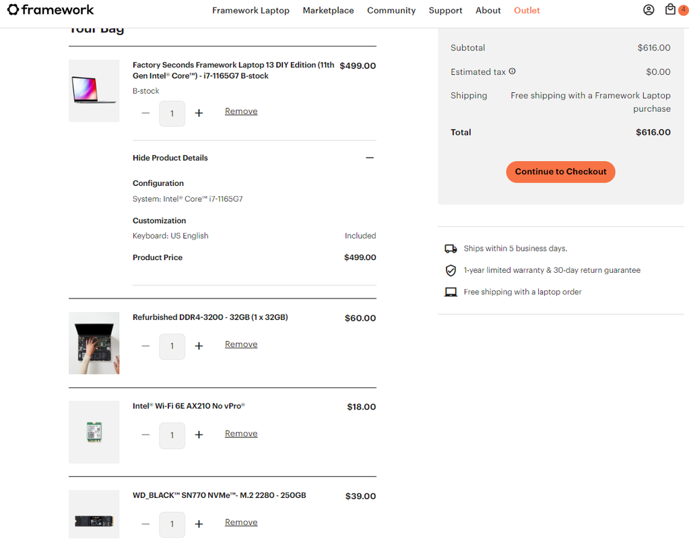Click Free shipping with a laptop order text

(x=523, y=292)
